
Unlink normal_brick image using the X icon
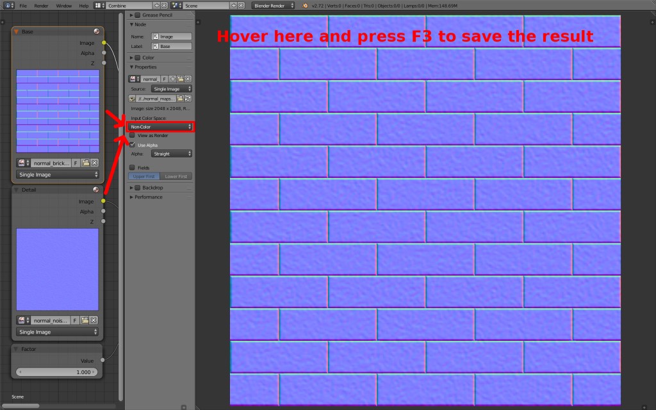click(94, 163)
